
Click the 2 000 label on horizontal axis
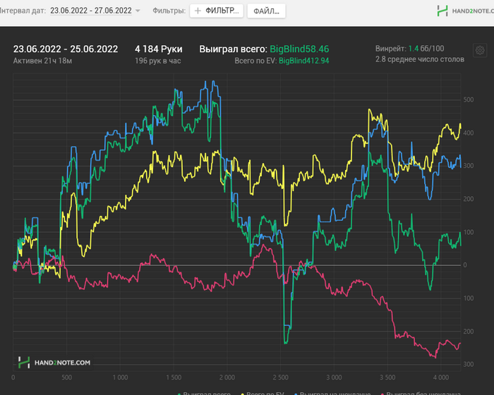point(227,377)
